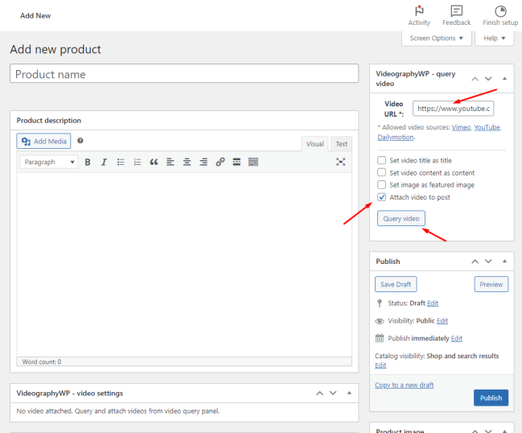Click the Query video button
The height and width of the screenshot is (433, 522).
401,218
